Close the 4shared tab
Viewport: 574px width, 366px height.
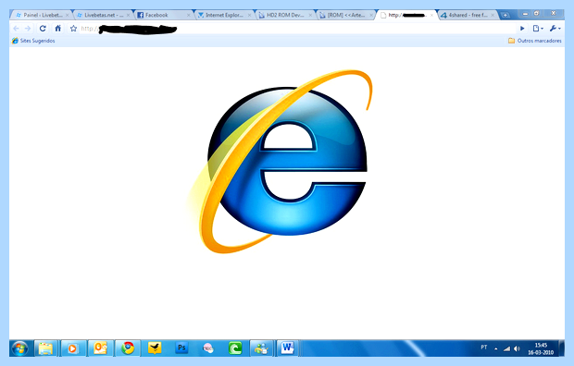(493, 16)
